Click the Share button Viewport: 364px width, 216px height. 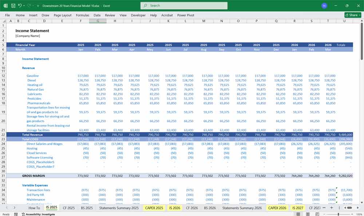[351, 15]
